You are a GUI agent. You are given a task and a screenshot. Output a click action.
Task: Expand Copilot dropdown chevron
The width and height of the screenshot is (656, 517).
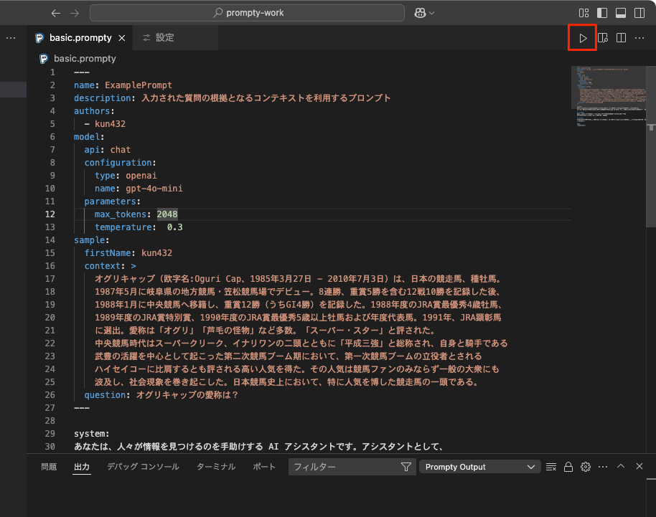pyautogui.click(x=432, y=14)
